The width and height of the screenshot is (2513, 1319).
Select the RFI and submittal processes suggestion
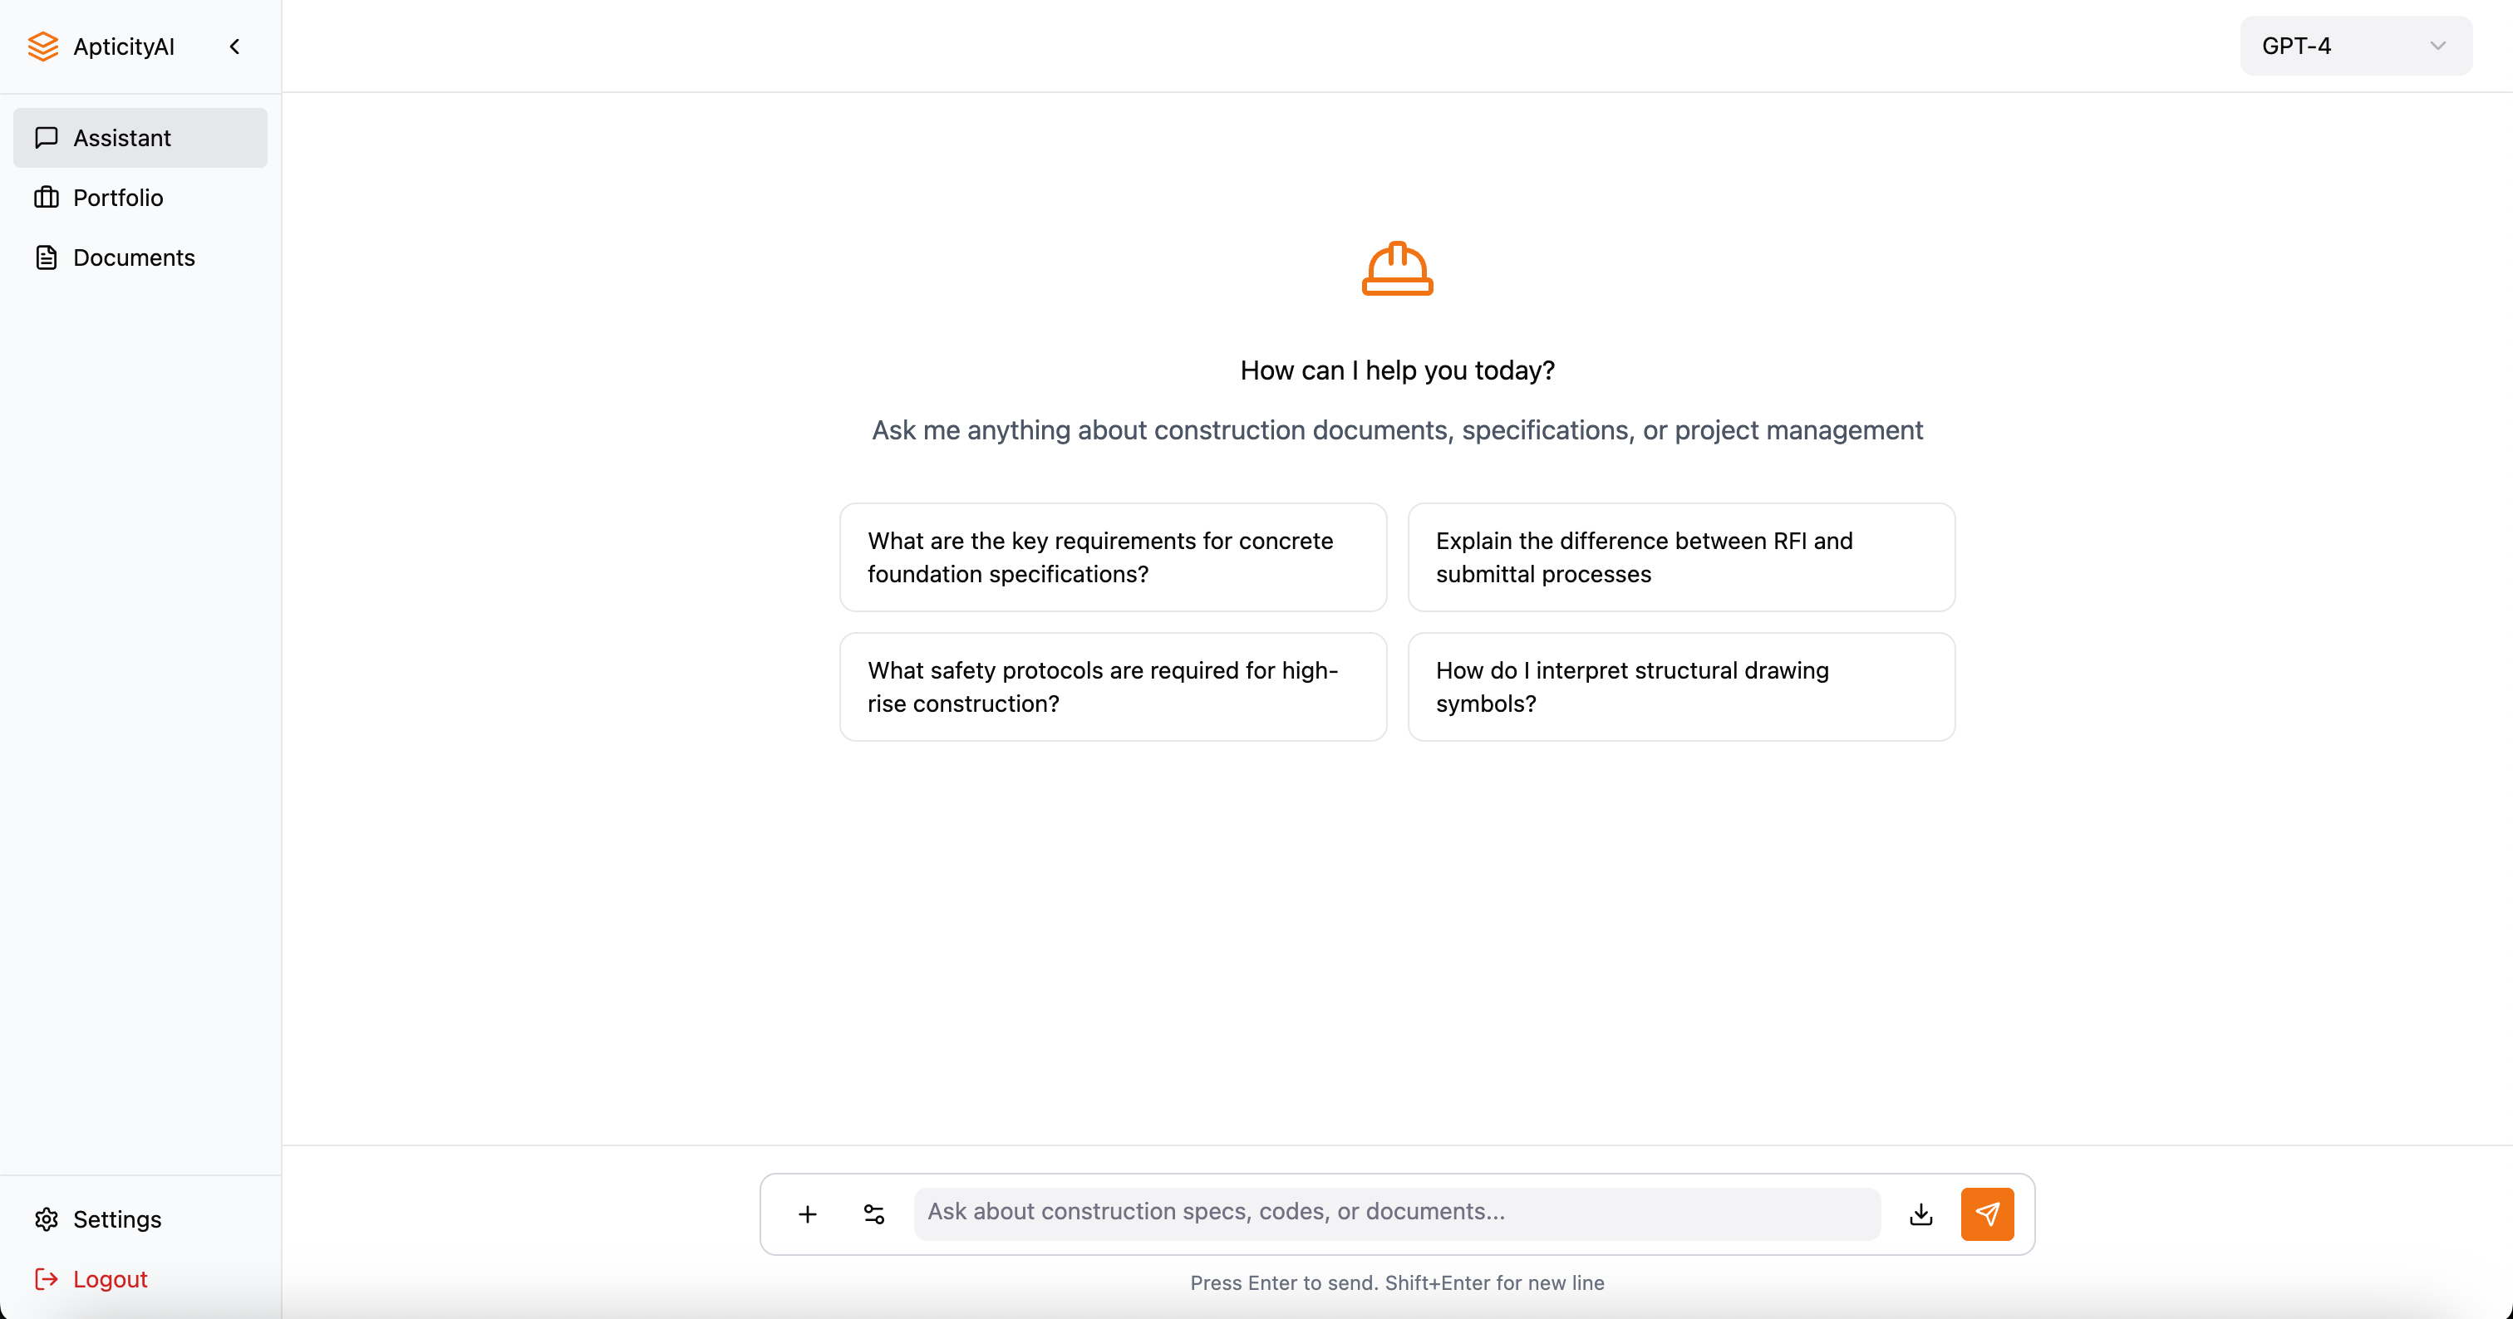[x=1679, y=557]
